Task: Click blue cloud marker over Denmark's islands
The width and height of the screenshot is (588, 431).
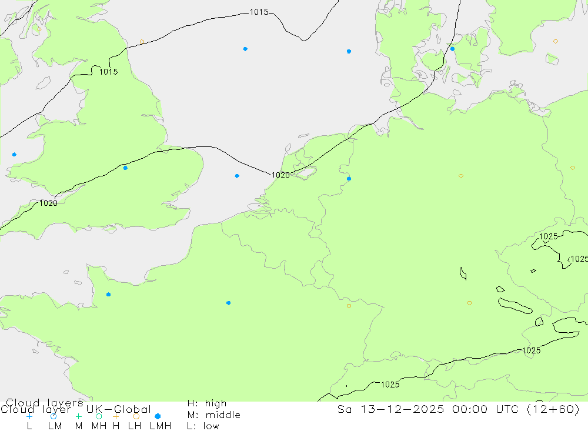Action: [453, 49]
